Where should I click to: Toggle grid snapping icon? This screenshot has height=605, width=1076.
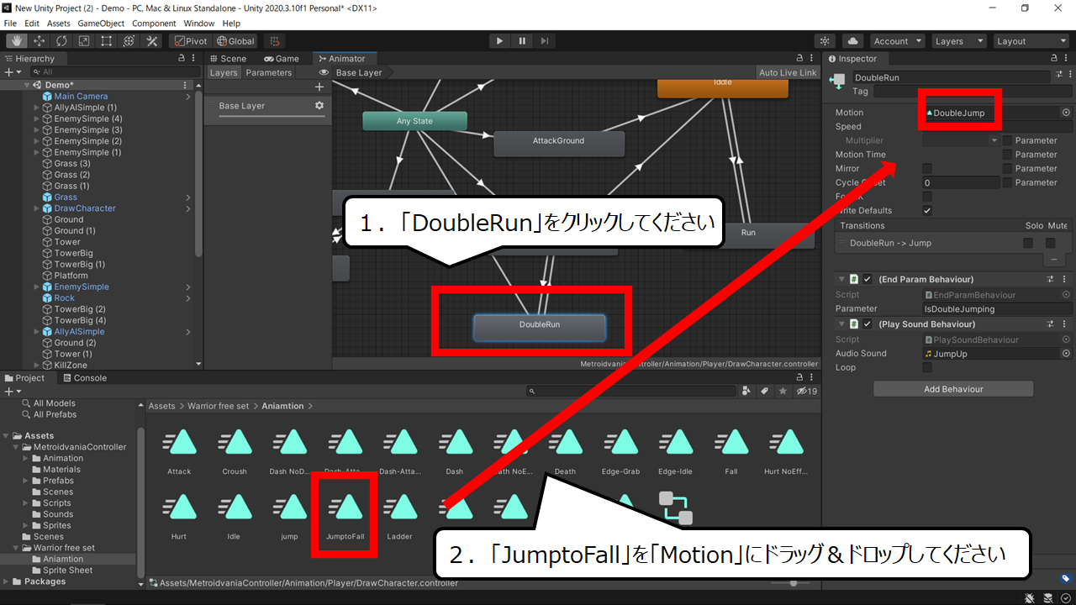click(x=273, y=41)
